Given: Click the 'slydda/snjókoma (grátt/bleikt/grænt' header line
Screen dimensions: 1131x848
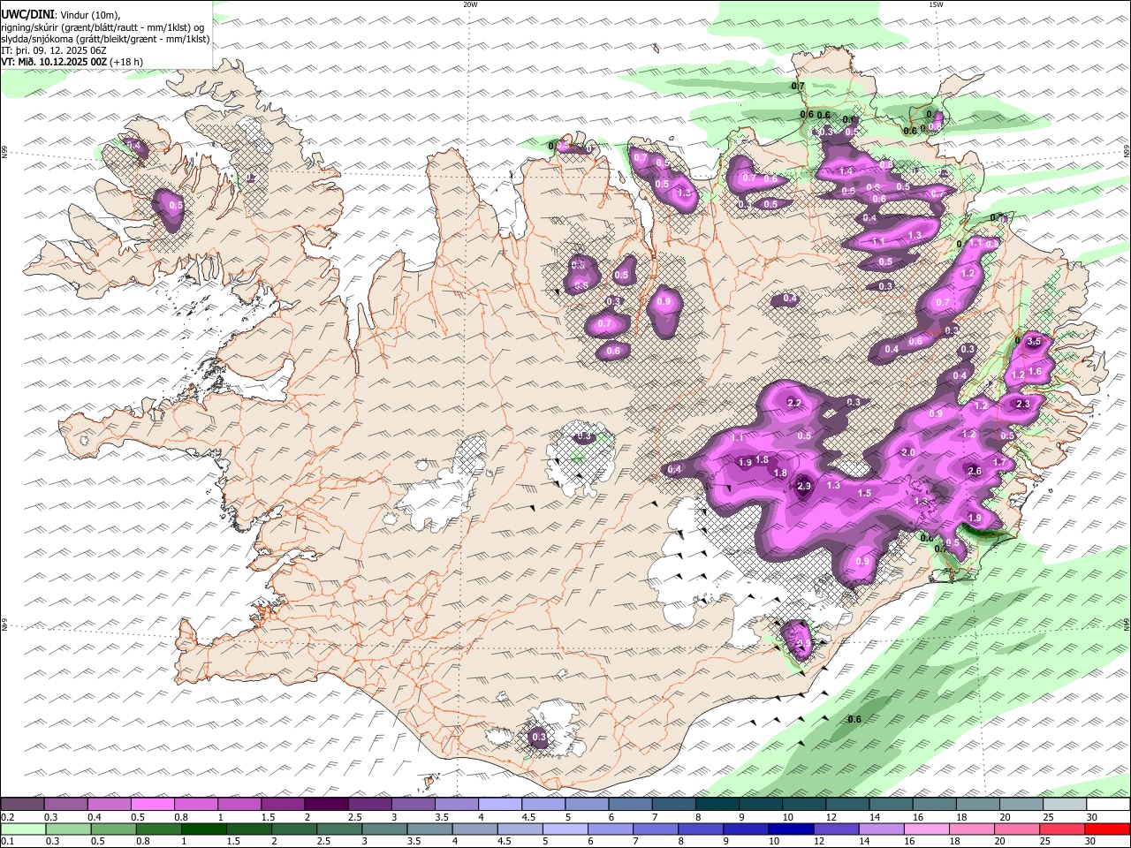Looking at the screenshot, I should 78,39.
